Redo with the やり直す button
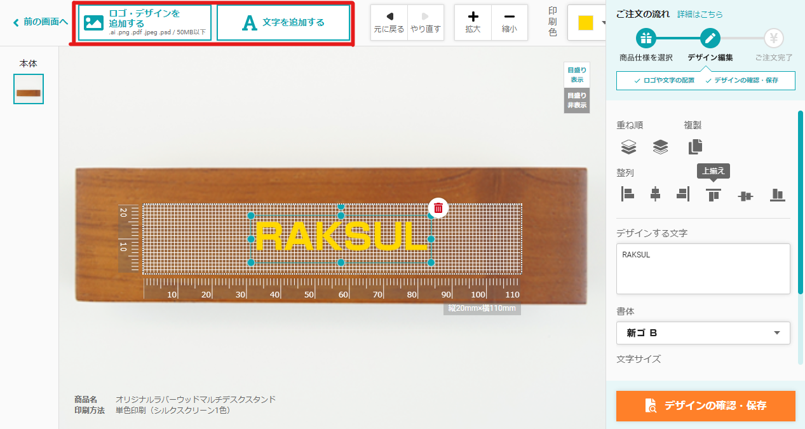805x429 pixels. 426,22
